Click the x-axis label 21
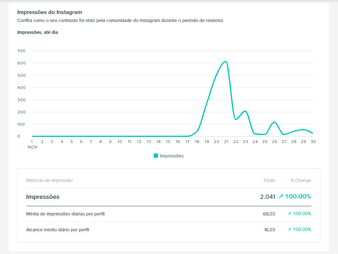 click(226, 142)
